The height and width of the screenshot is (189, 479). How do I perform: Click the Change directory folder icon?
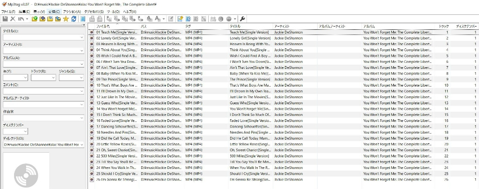click(x=34, y=19)
